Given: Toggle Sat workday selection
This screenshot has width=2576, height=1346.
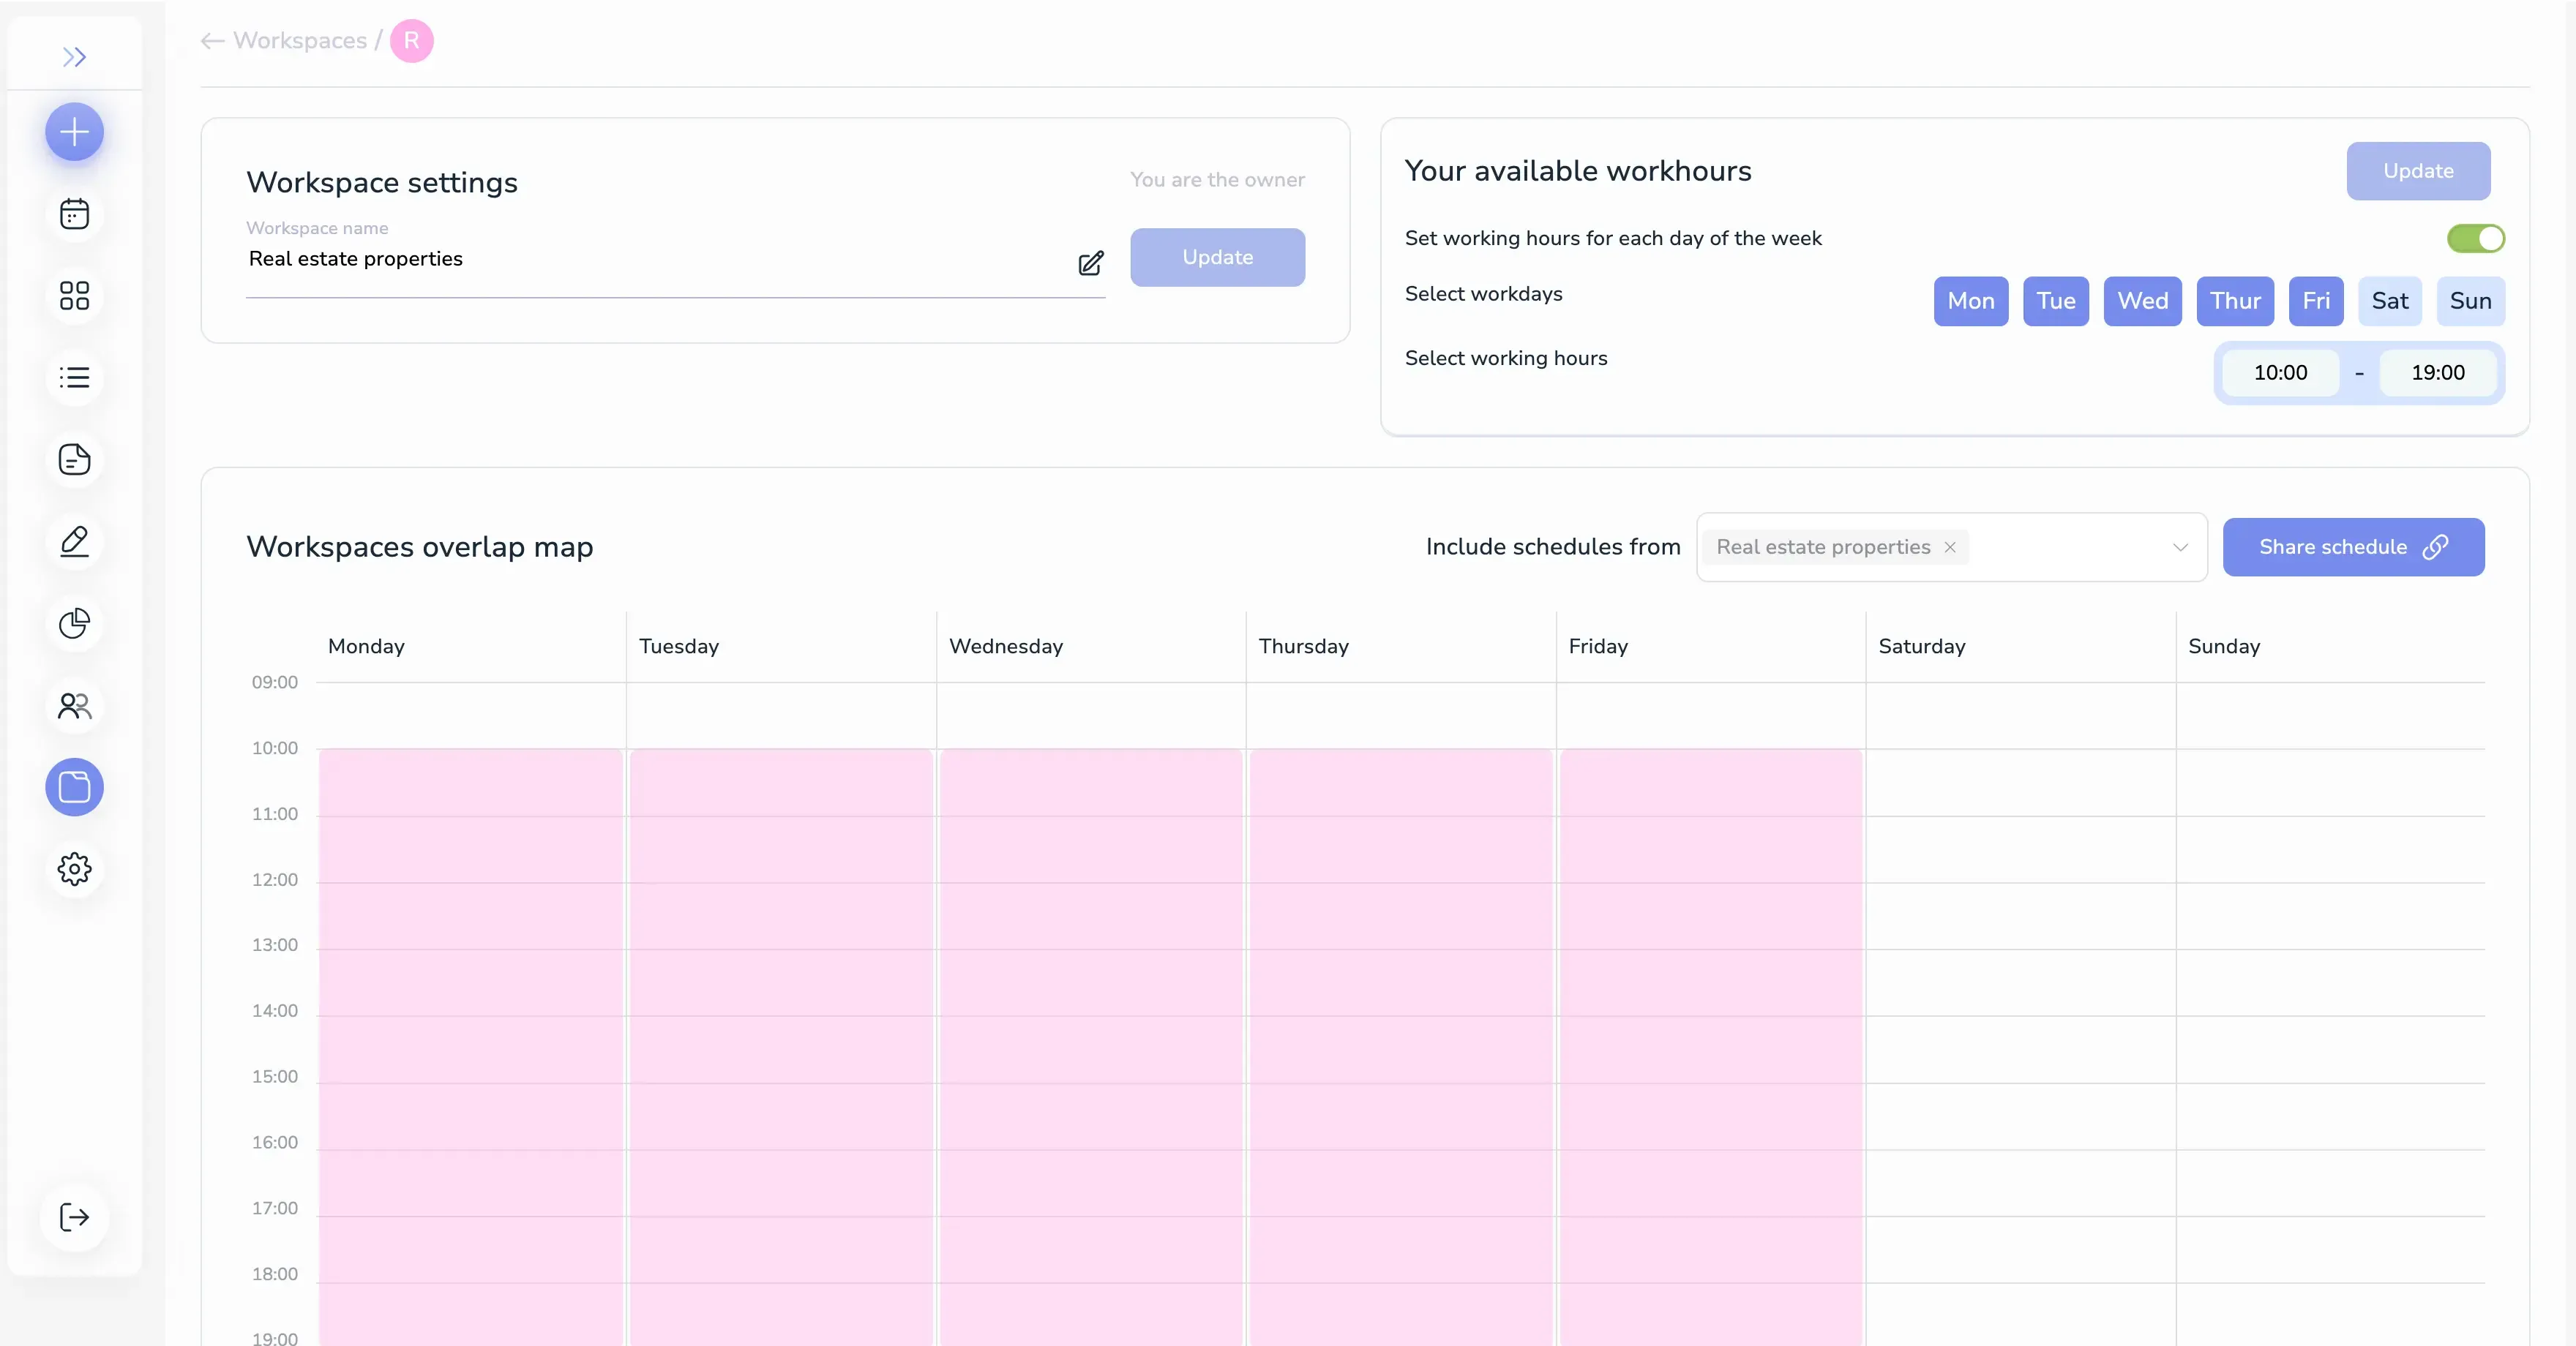Looking at the screenshot, I should (2389, 301).
